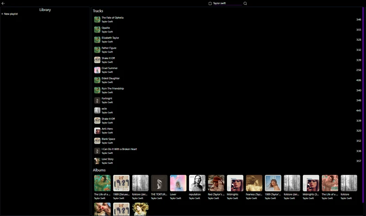The height and width of the screenshot is (216, 366).
Task: Open the Lover album cover
Action: (x=178, y=183)
